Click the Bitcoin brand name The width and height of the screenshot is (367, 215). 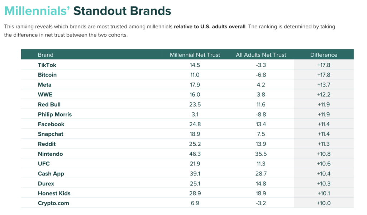(x=47, y=75)
